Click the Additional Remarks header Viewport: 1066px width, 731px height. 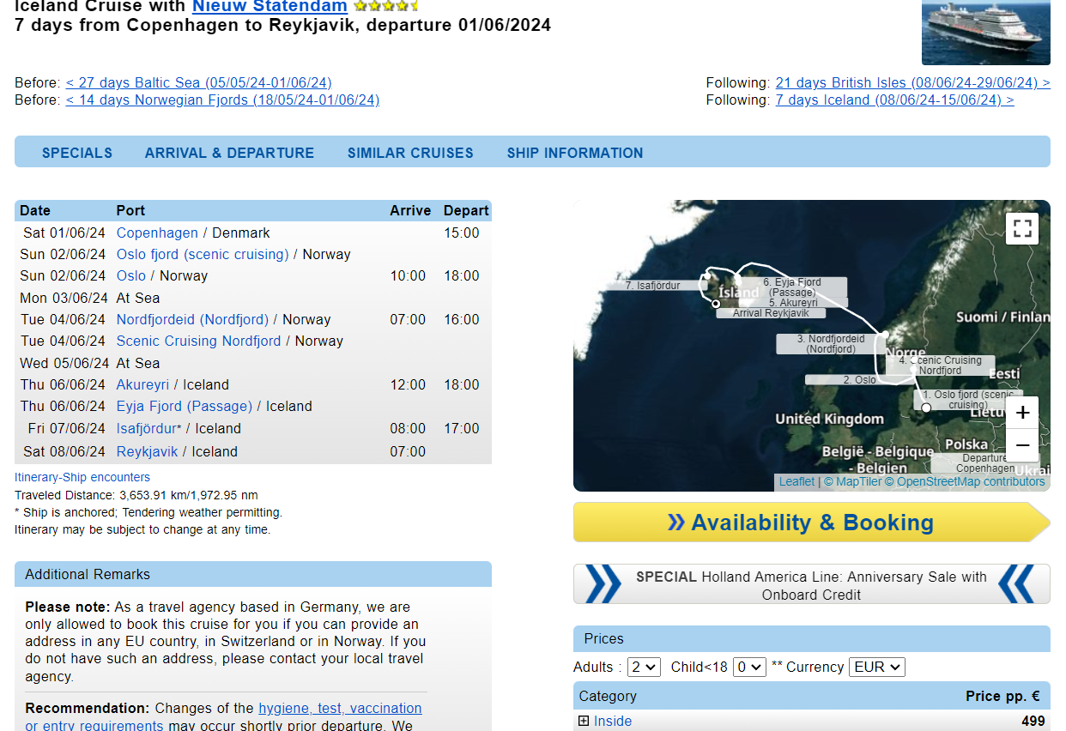coord(253,574)
